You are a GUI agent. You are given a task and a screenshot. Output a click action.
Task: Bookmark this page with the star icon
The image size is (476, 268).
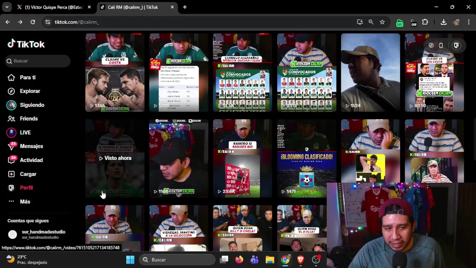(382, 22)
